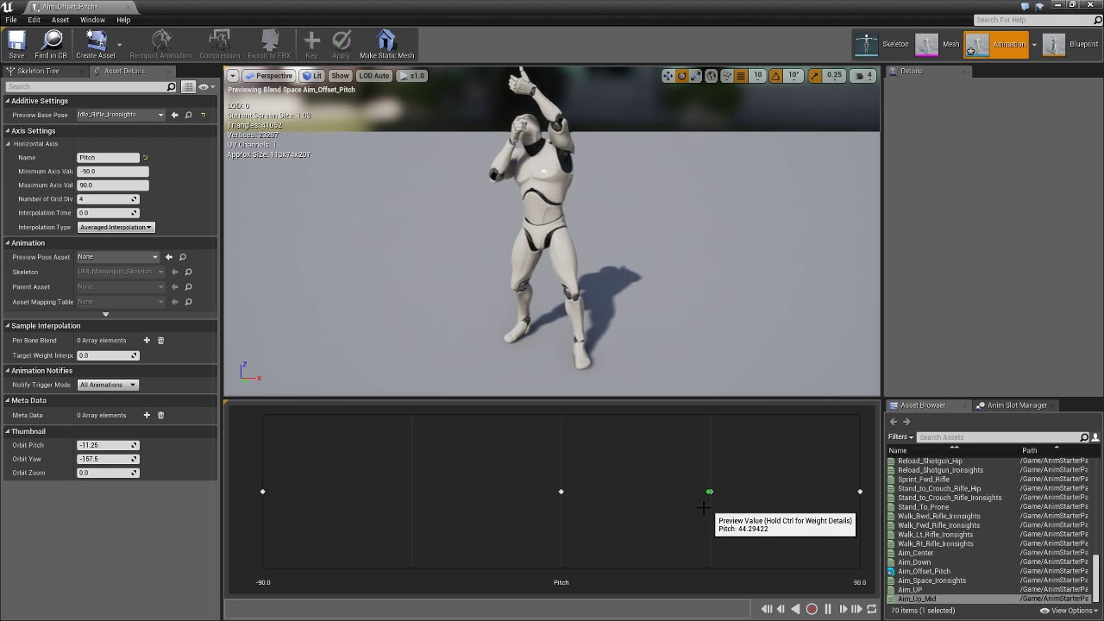This screenshot has height=621, width=1104.
Task: Switch to Skeleton editor mode icon
Action: tap(866, 44)
